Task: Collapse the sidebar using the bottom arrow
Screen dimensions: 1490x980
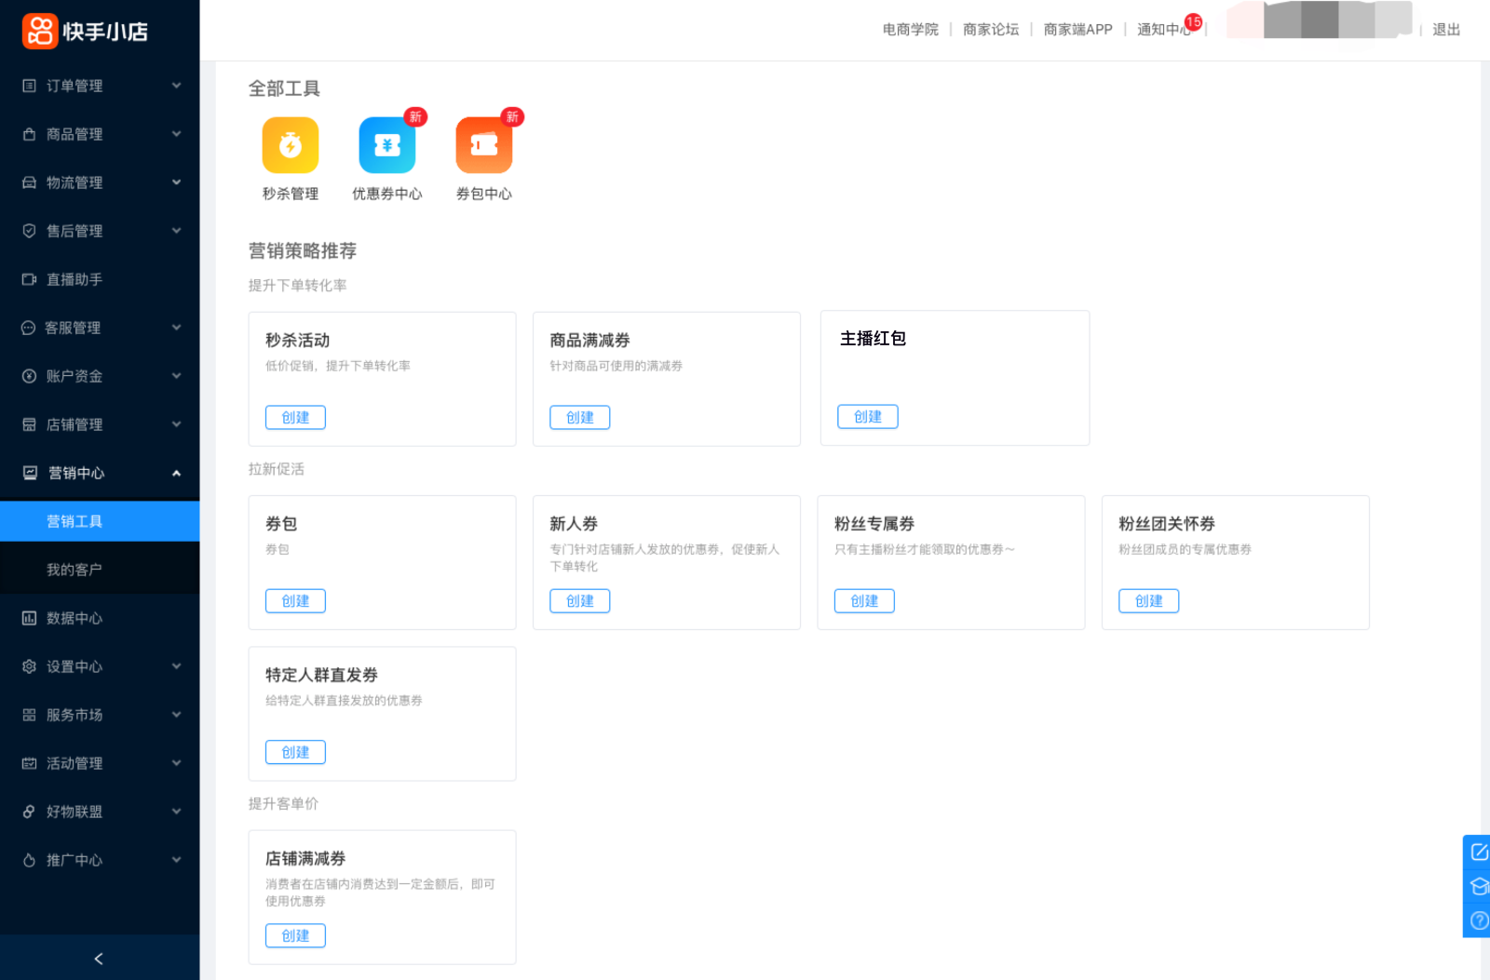Action: 100,958
